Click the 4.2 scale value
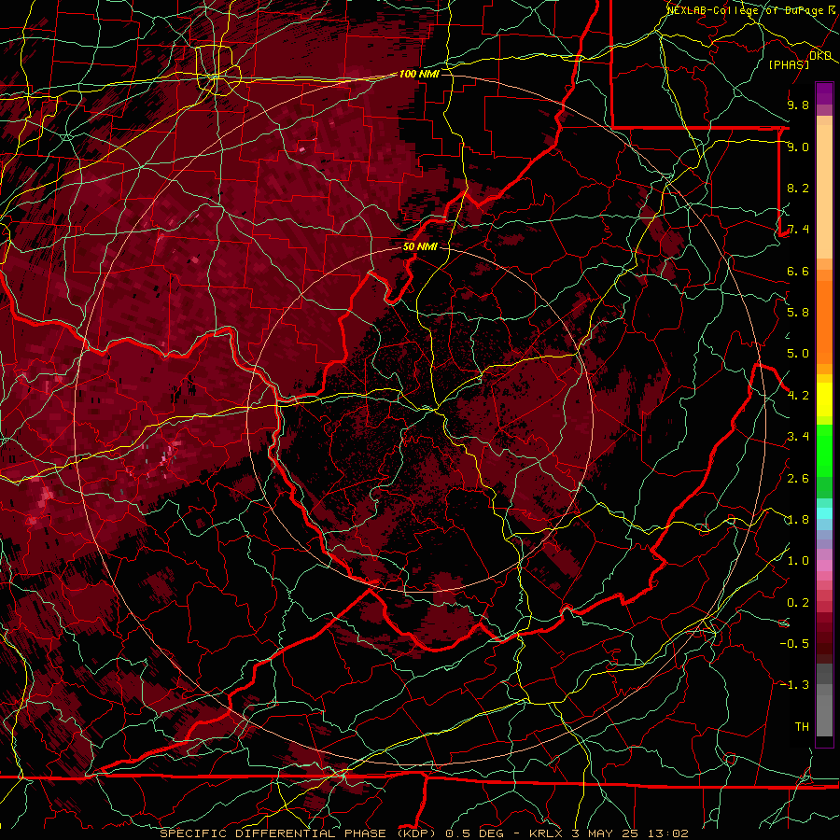840x840 pixels. (x=798, y=396)
